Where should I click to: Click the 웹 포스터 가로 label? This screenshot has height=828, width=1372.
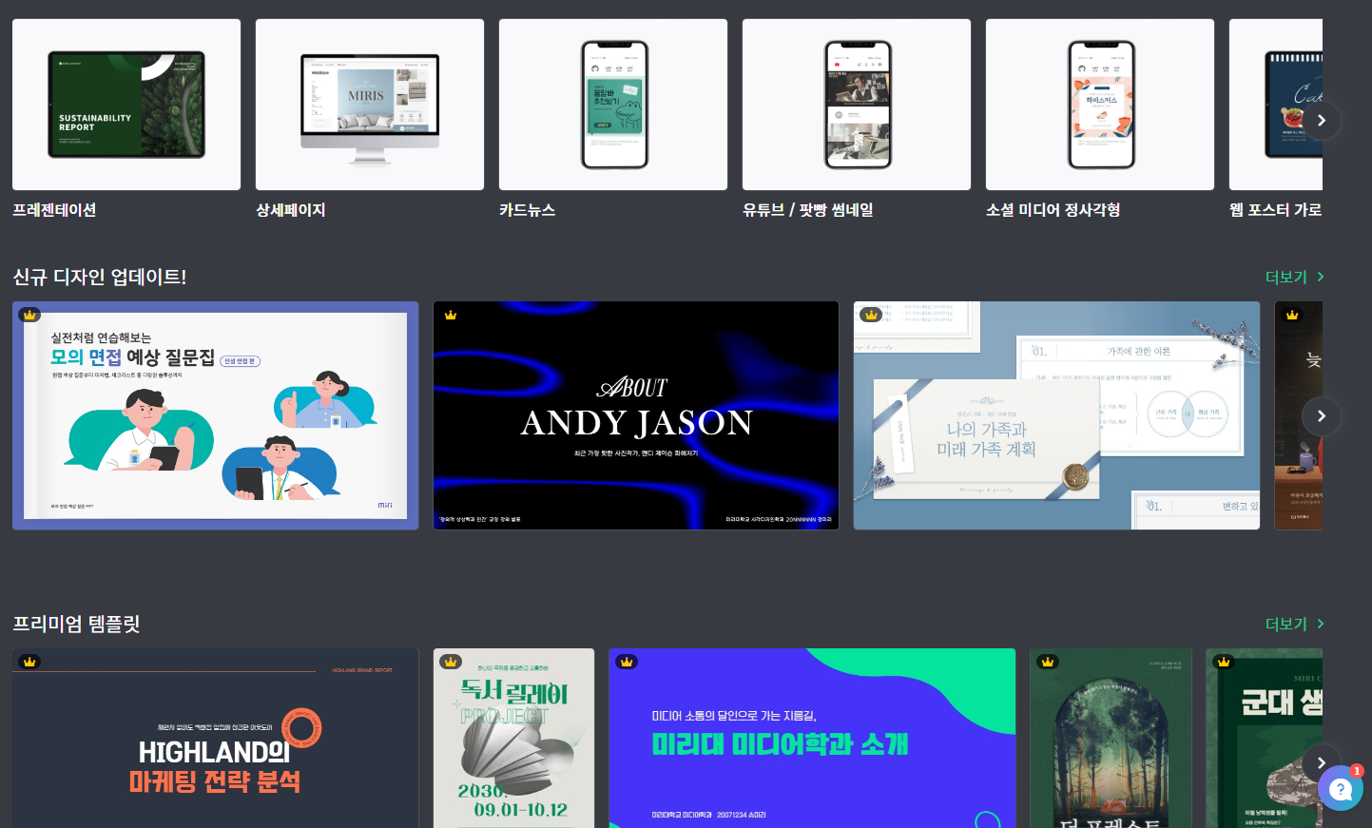coord(1276,209)
